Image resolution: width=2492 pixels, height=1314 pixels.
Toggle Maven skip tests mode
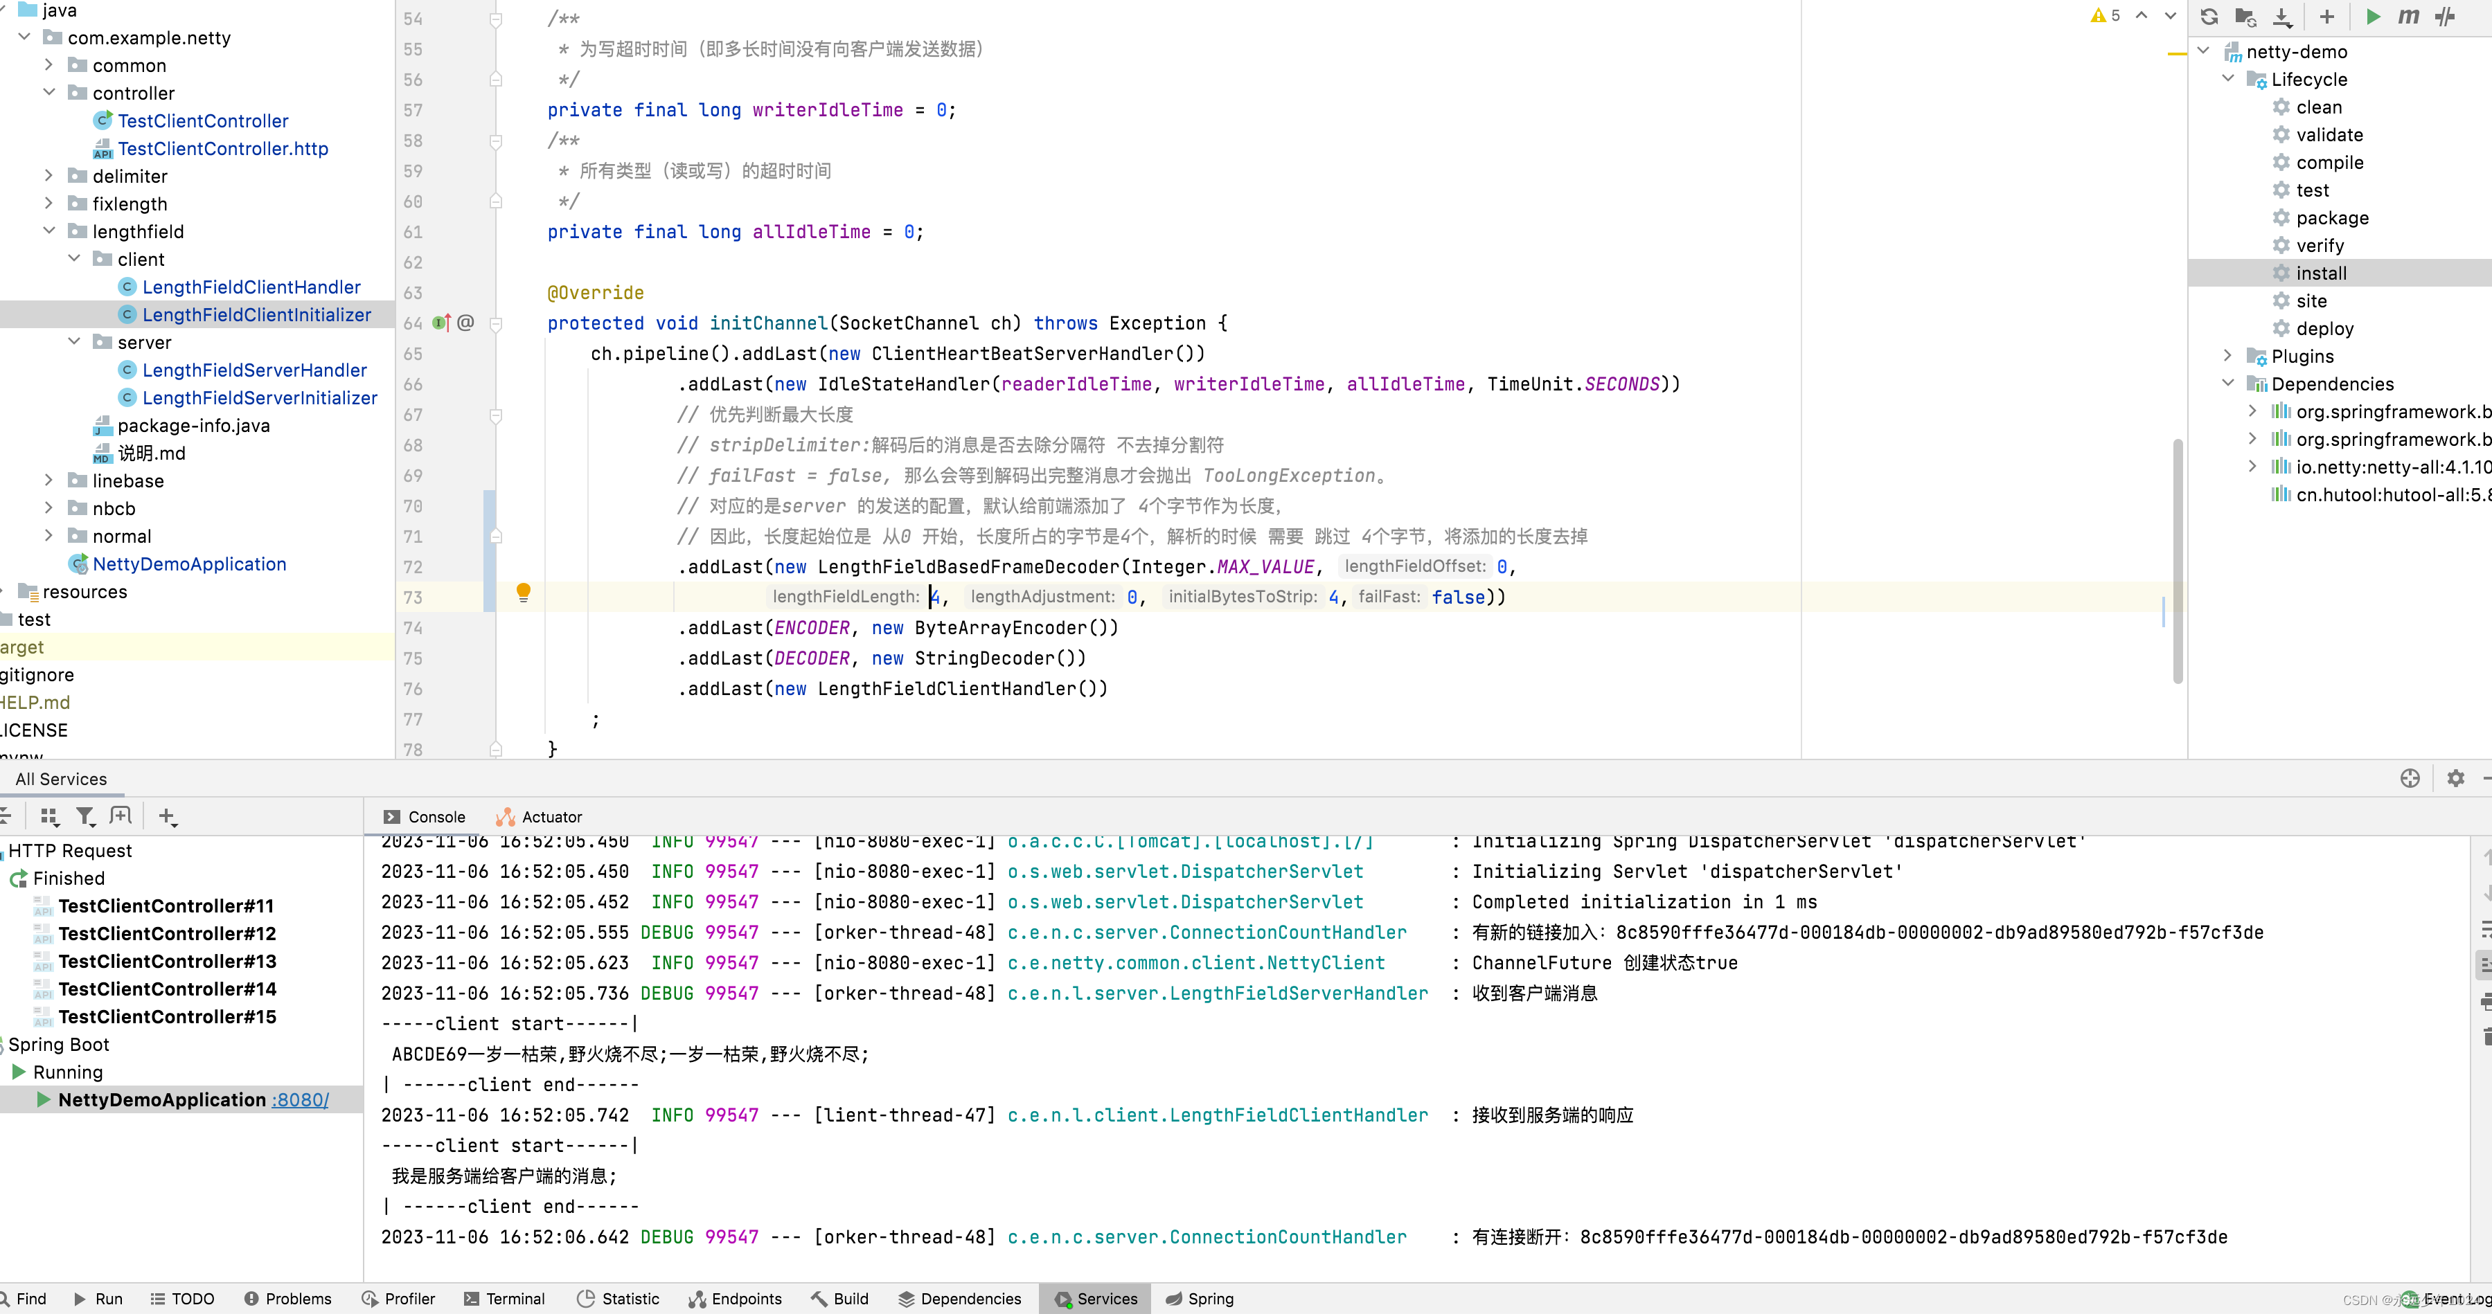(2446, 17)
